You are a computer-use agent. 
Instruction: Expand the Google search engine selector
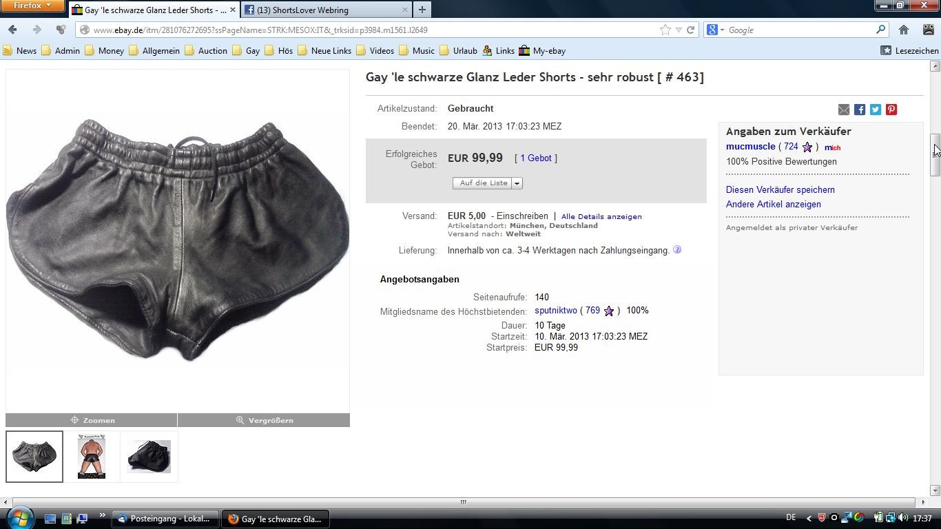(x=716, y=30)
